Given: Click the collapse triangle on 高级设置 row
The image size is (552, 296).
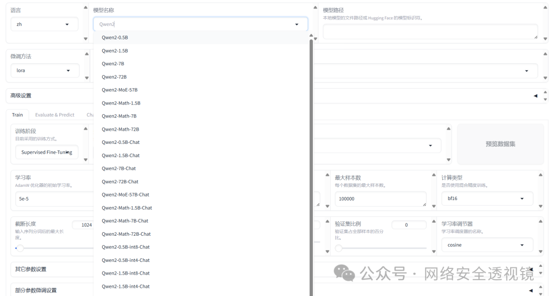Looking at the screenshot, I should point(536,96).
